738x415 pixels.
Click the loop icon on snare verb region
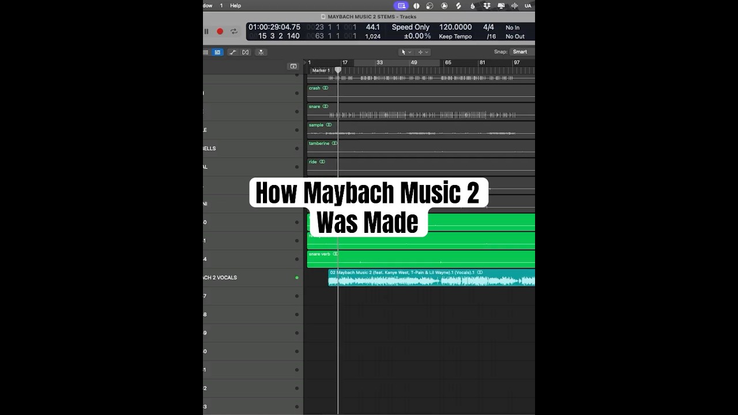tap(336, 254)
